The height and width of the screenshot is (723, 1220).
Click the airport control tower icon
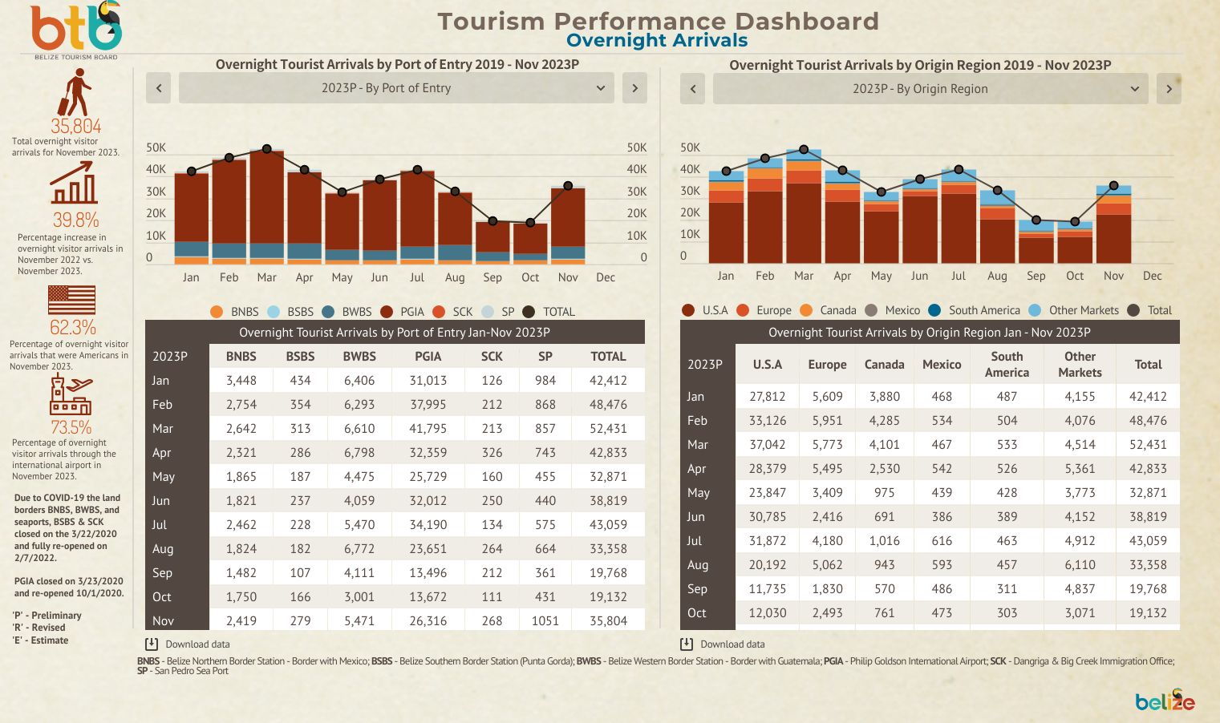(x=70, y=395)
